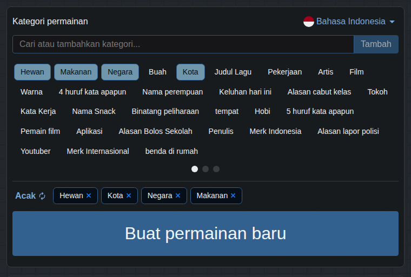Select the Penulis category
The height and width of the screenshot is (277, 411).
pyautogui.click(x=221, y=131)
